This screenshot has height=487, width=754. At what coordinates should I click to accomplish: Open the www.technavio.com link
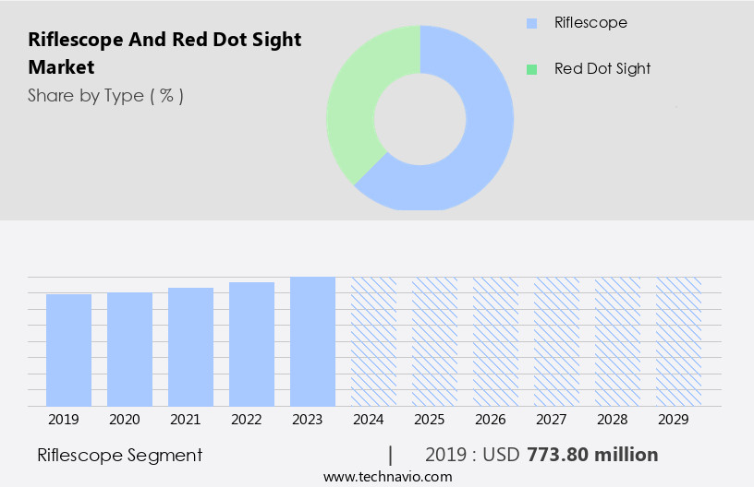(388, 477)
